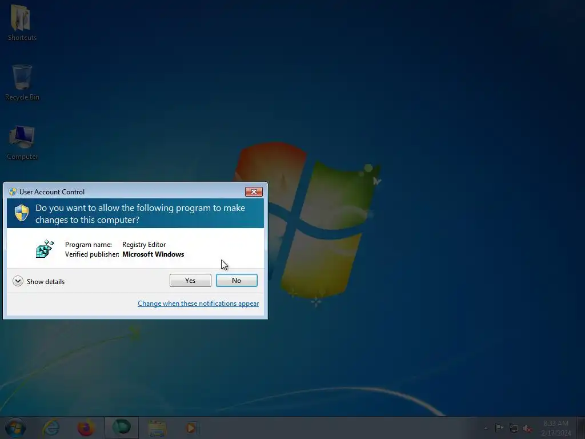Screen dimensions: 585x439
Task: Open Action Center flag icon
Action: [499, 428]
